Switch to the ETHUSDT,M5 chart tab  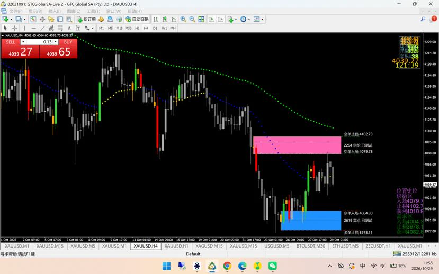pos(345,246)
